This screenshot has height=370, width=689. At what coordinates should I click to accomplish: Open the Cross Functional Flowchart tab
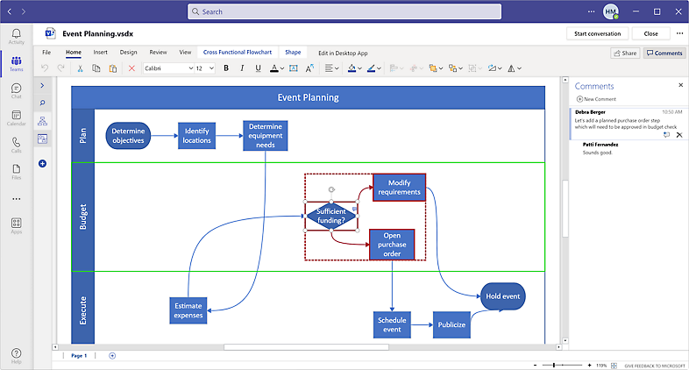click(237, 53)
